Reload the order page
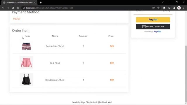Viewport: 187px width, 105px height. tap(13, 8)
